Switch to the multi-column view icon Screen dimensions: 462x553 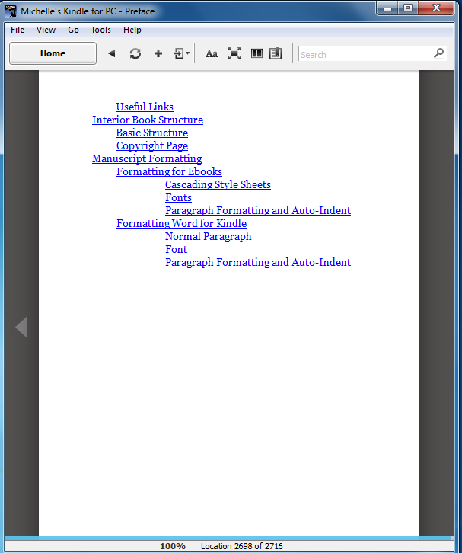click(x=256, y=53)
